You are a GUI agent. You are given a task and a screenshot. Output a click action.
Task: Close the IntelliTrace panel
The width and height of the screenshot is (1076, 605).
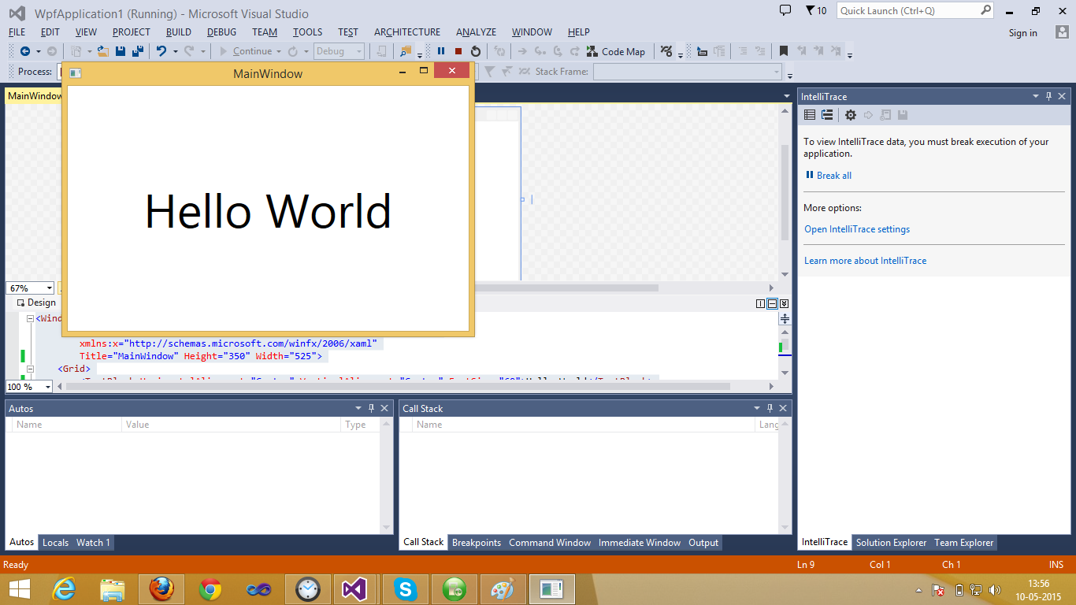(x=1062, y=96)
